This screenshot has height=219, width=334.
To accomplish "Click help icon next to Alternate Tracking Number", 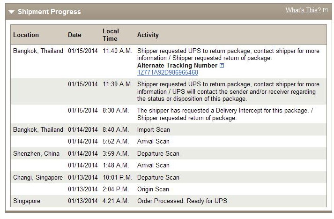I will coord(222,66).
